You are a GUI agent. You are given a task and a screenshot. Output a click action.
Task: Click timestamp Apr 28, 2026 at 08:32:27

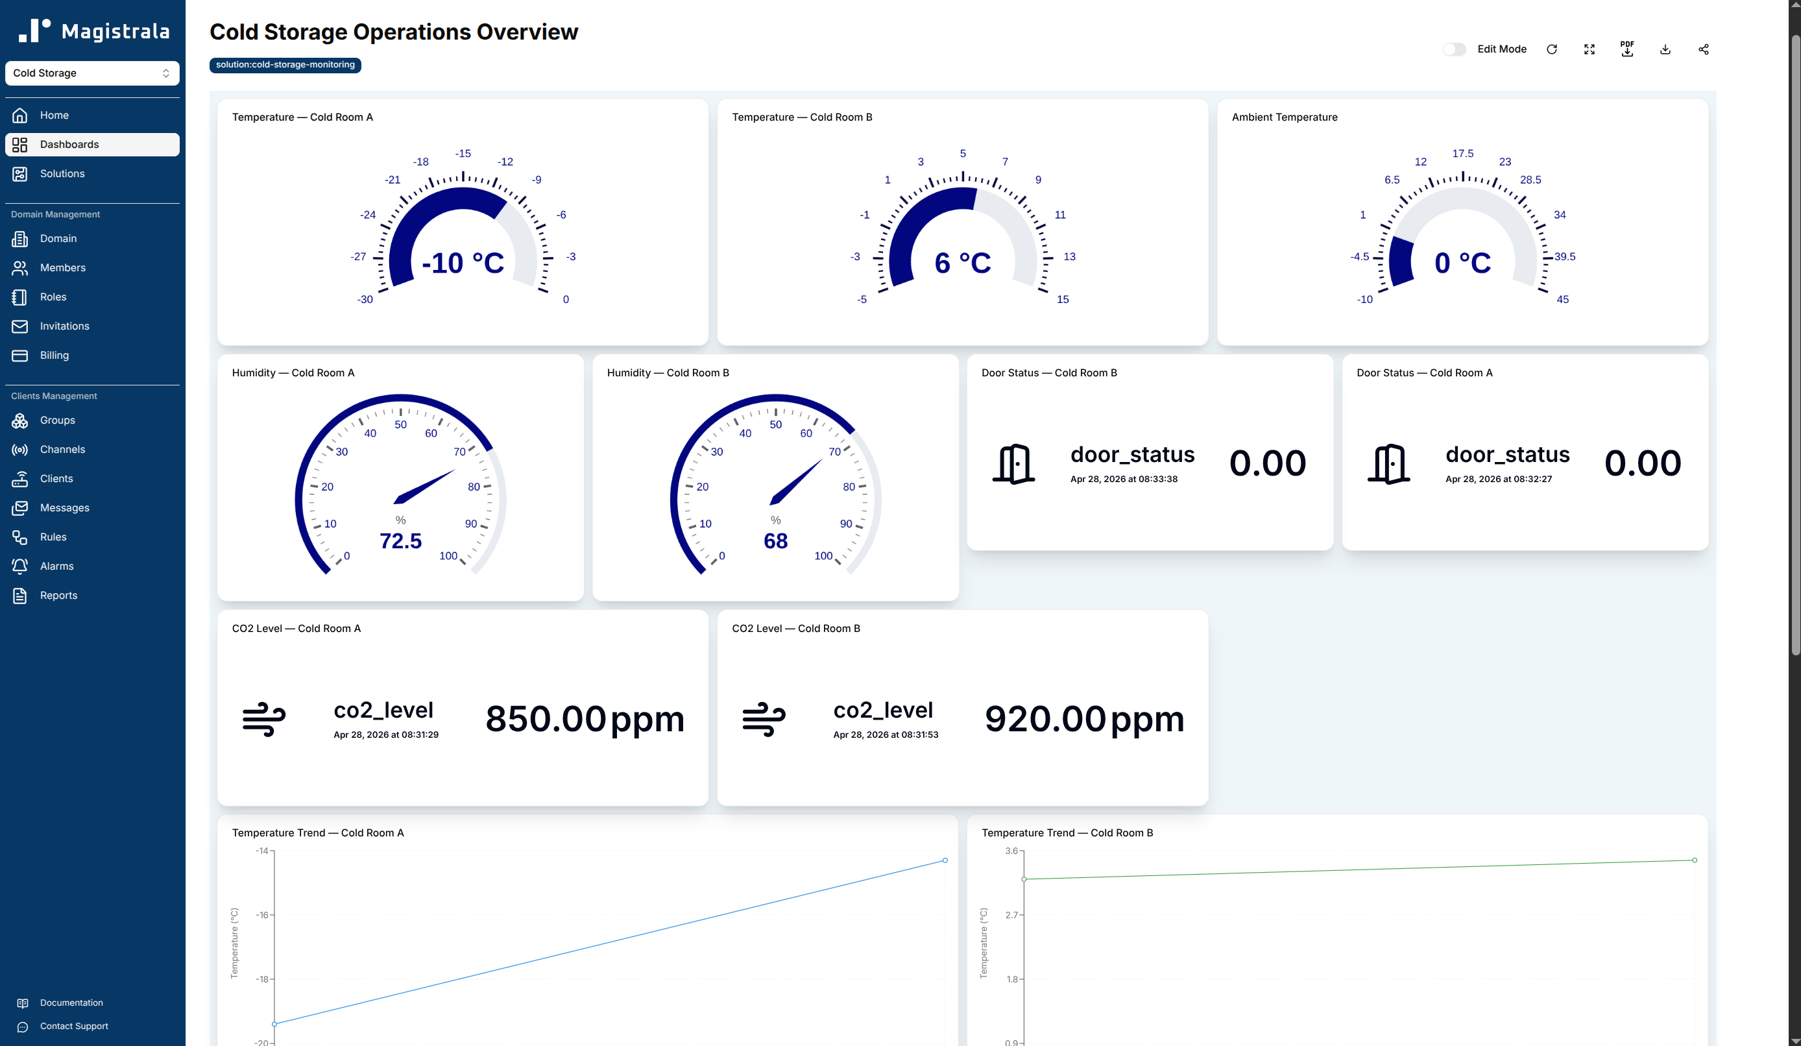[x=1499, y=479]
